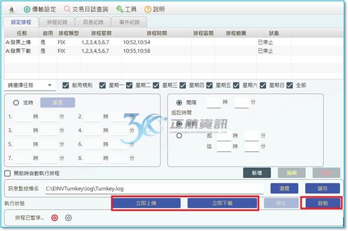Image resolution: width=348 pixels, height=231 pixels.
Task: Click the app logo icon at top left
Action: tap(12, 10)
